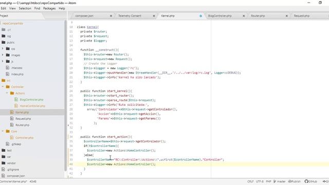The image size is (329, 185).
Task: Open BlogController.php in the tree
Action: [x=31, y=100]
